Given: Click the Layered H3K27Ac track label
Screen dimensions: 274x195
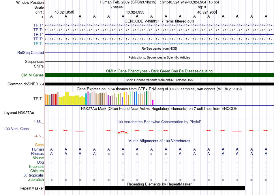Looking at the screenshot, I should pyautogui.click(x=19, y=113).
